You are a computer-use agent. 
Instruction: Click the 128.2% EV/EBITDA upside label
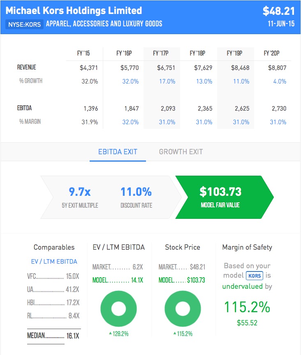coord(119,334)
